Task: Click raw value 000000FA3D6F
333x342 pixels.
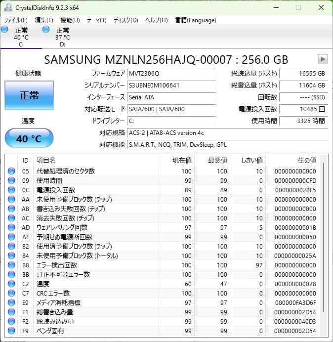Action: pyautogui.click(x=295, y=302)
